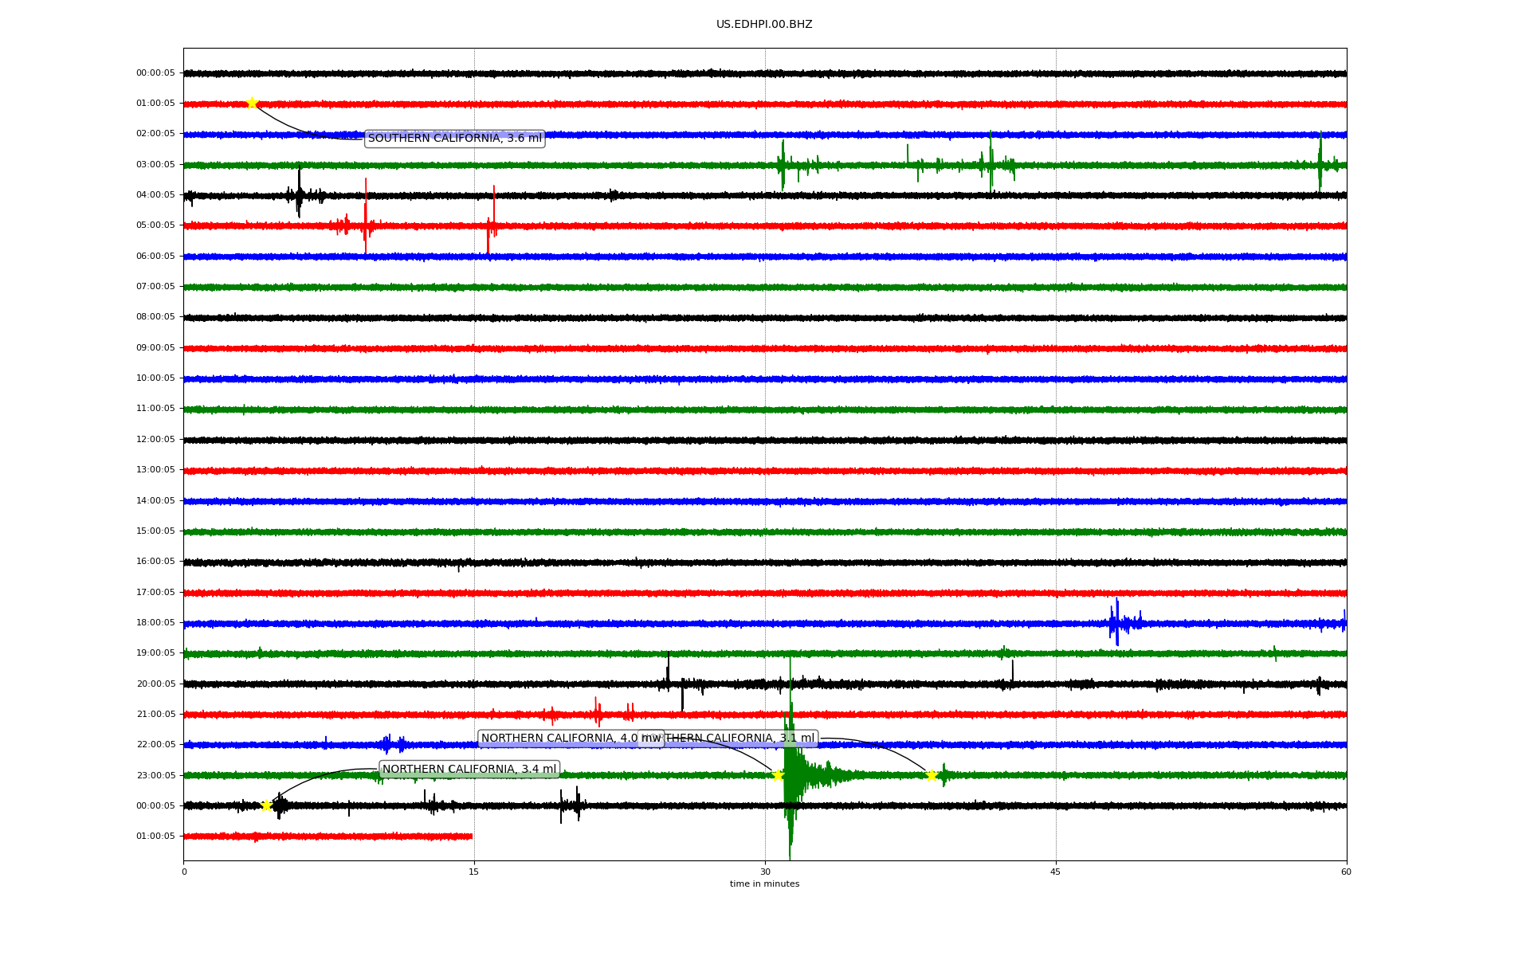This screenshot has width=1530, height=956.
Task: Click the NORTHERN CALIFORNIA, 4.0 mw annotation box
Action: 559,739
